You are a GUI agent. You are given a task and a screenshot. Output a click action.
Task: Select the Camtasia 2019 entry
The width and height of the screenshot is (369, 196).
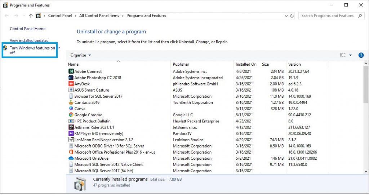pos(87,102)
